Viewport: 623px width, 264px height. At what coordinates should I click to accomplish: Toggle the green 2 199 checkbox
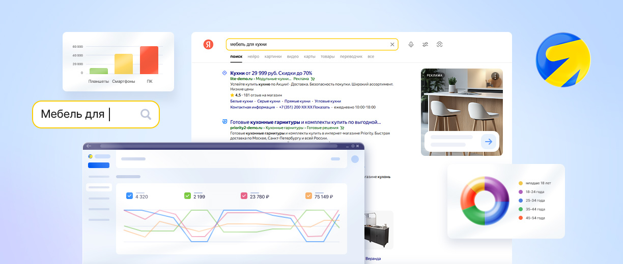coord(187,195)
